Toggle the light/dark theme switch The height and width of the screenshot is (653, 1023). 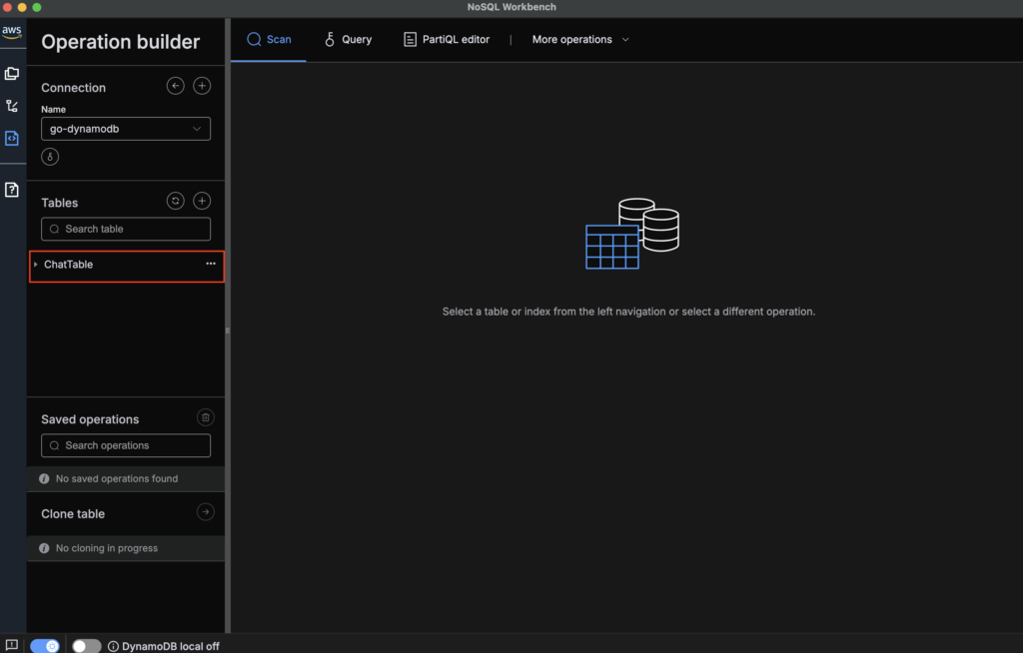[45, 646]
